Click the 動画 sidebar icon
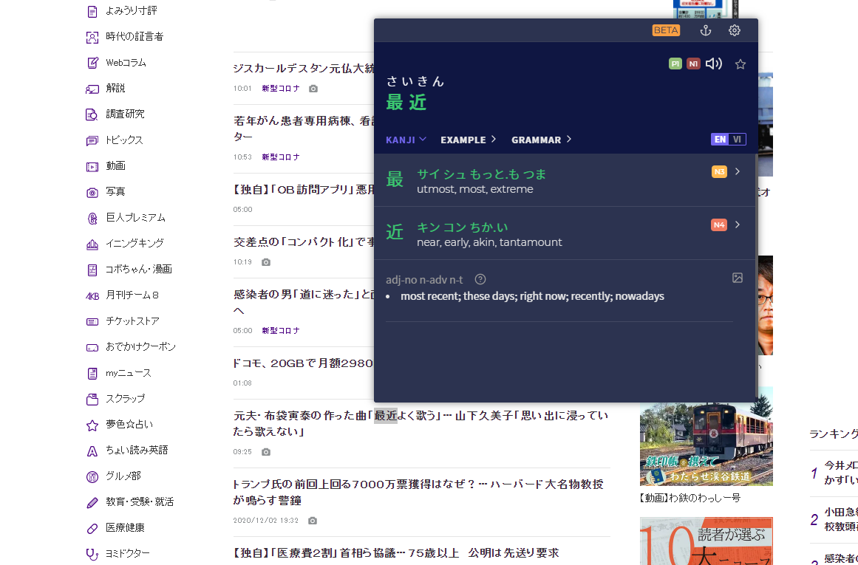858x565 pixels. [92, 166]
